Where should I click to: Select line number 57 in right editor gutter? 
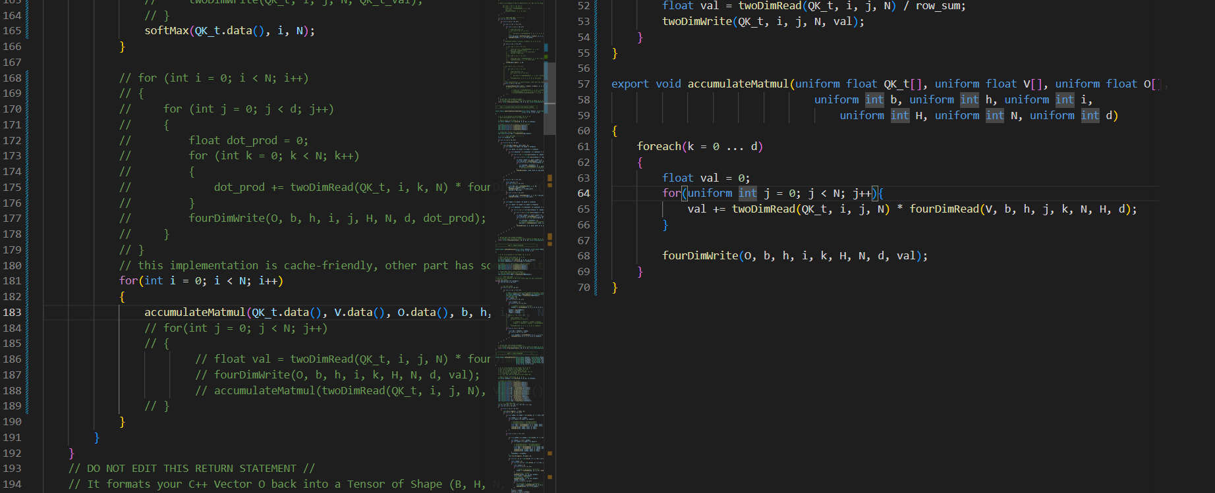(x=584, y=84)
